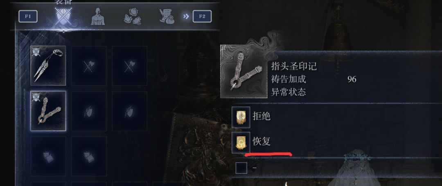Viewport: 442px width, 186px height.
Task: Switch to the flower items tab
Action: point(132,17)
